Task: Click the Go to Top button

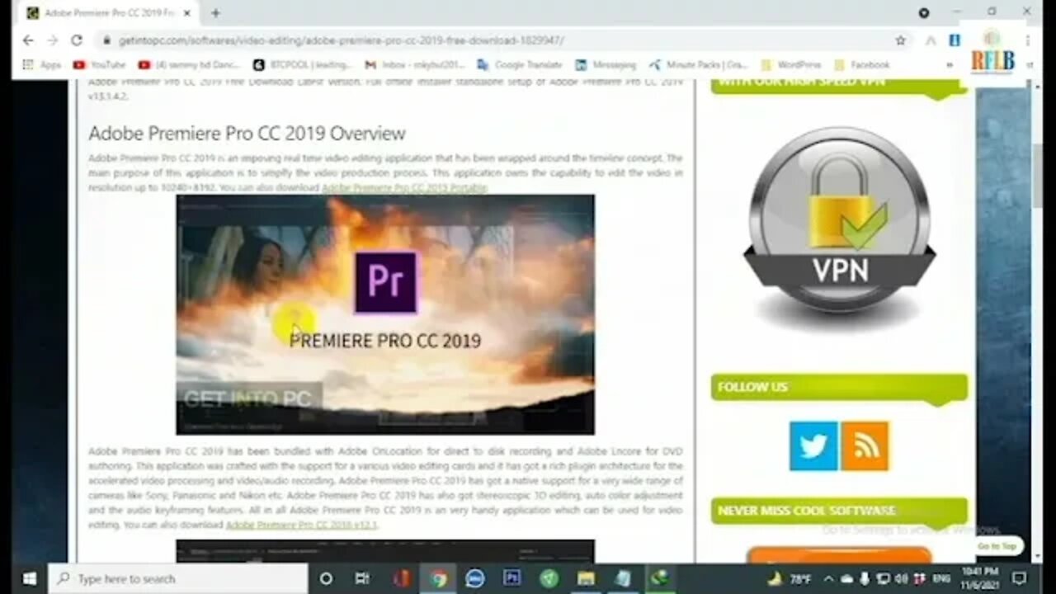Action: coord(997,546)
